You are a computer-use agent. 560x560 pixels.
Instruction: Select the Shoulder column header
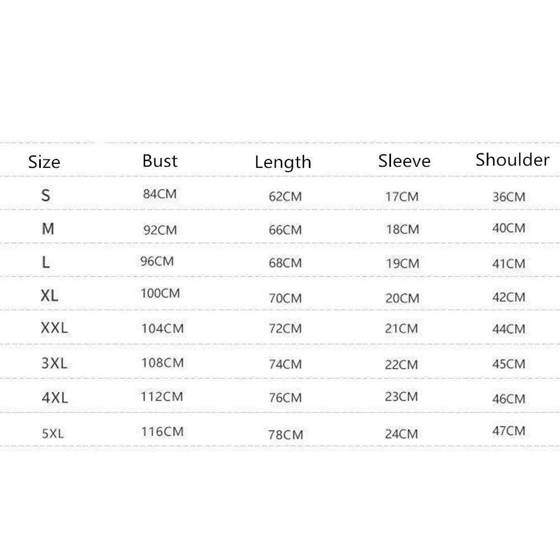[512, 160]
